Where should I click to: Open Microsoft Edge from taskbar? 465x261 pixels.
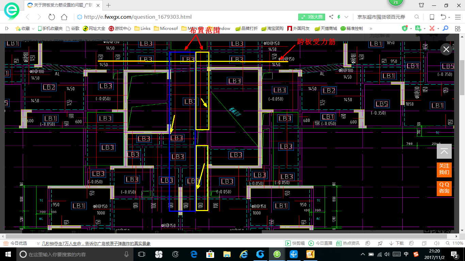(194, 254)
